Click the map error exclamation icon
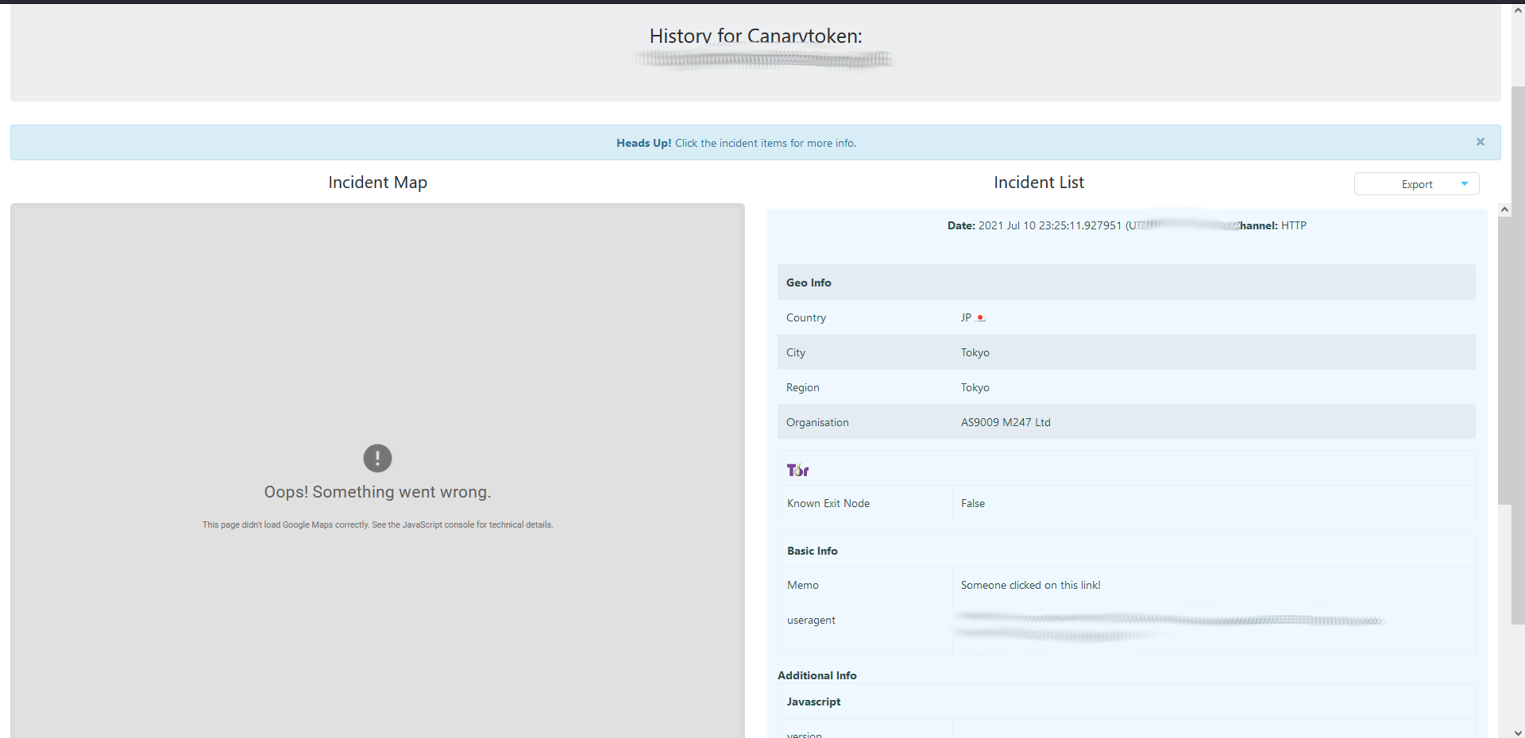Image resolution: width=1525 pixels, height=738 pixels. [377, 458]
